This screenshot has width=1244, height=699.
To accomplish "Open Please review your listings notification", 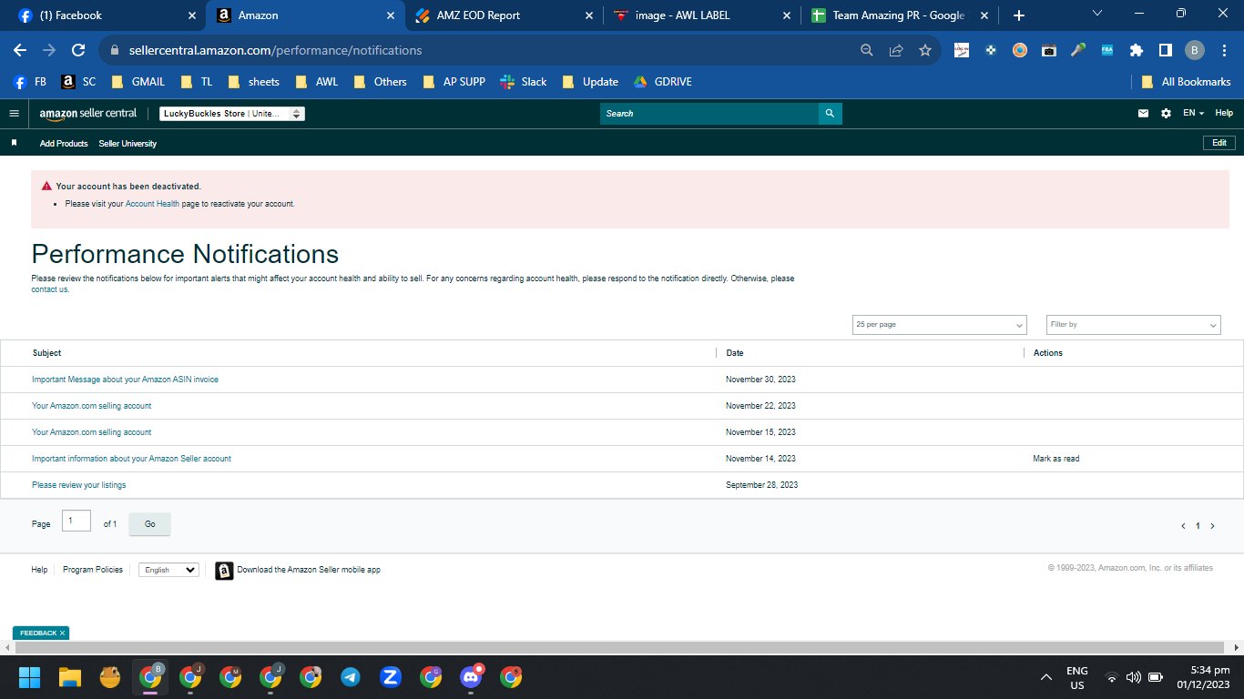I will click(x=79, y=485).
